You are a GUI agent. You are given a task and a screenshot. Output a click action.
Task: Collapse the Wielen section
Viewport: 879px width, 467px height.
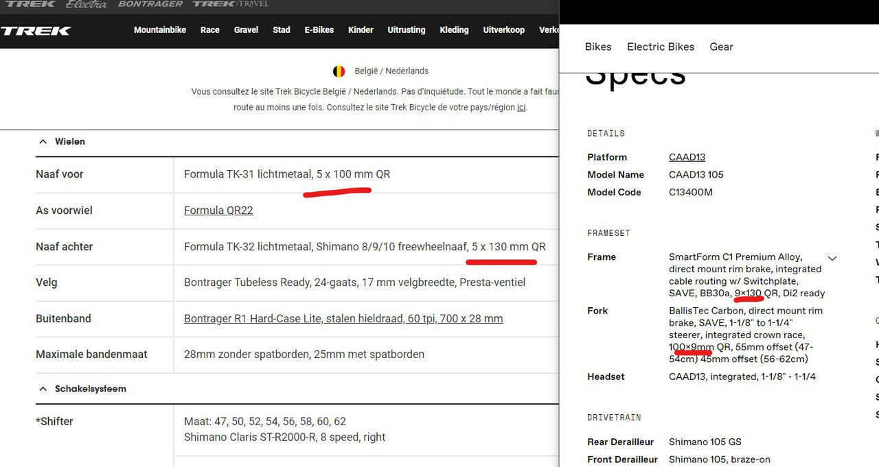pyautogui.click(x=43, y=141)
